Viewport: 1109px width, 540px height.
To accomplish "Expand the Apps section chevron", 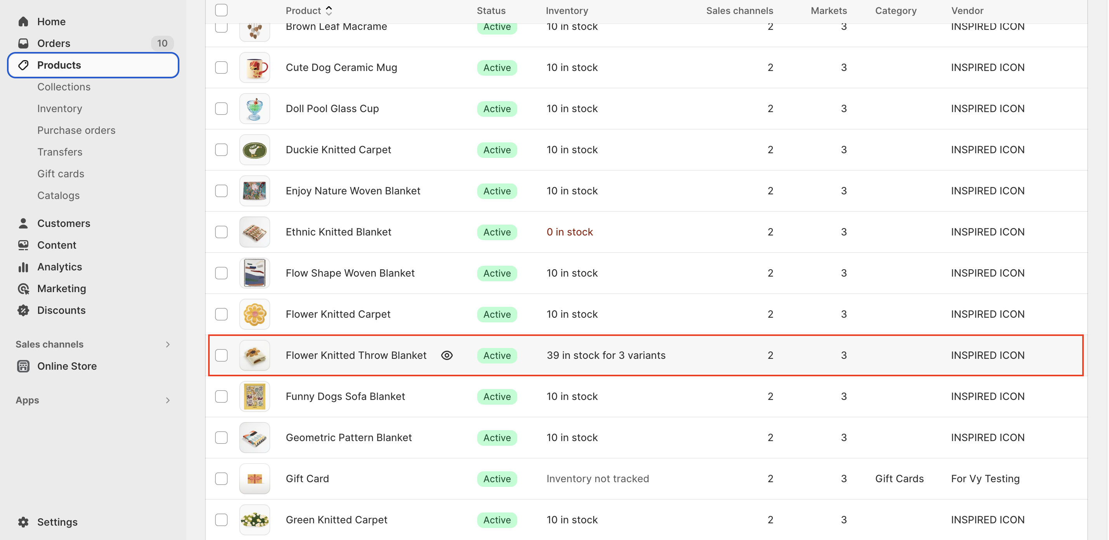I will (168, 400).
